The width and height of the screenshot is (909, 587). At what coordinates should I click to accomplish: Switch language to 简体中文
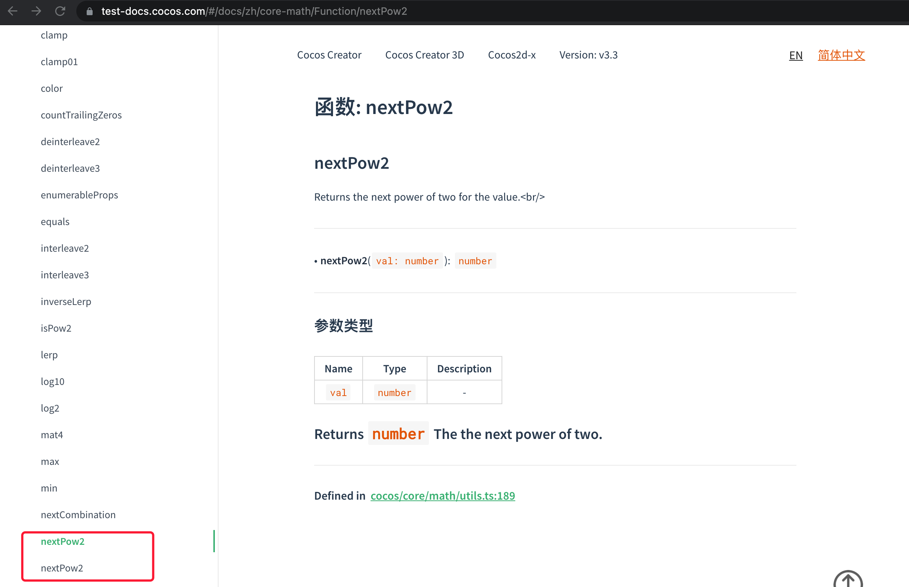(x=841, y=56)
